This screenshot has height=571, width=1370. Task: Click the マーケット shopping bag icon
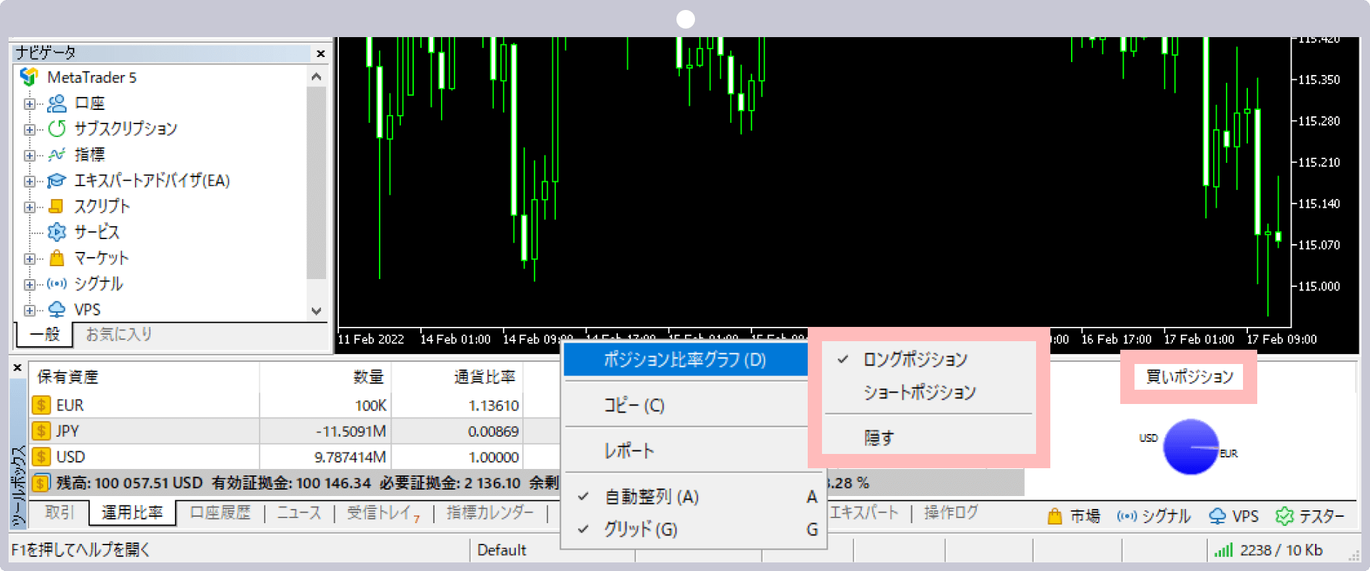[x=56, y=258]
